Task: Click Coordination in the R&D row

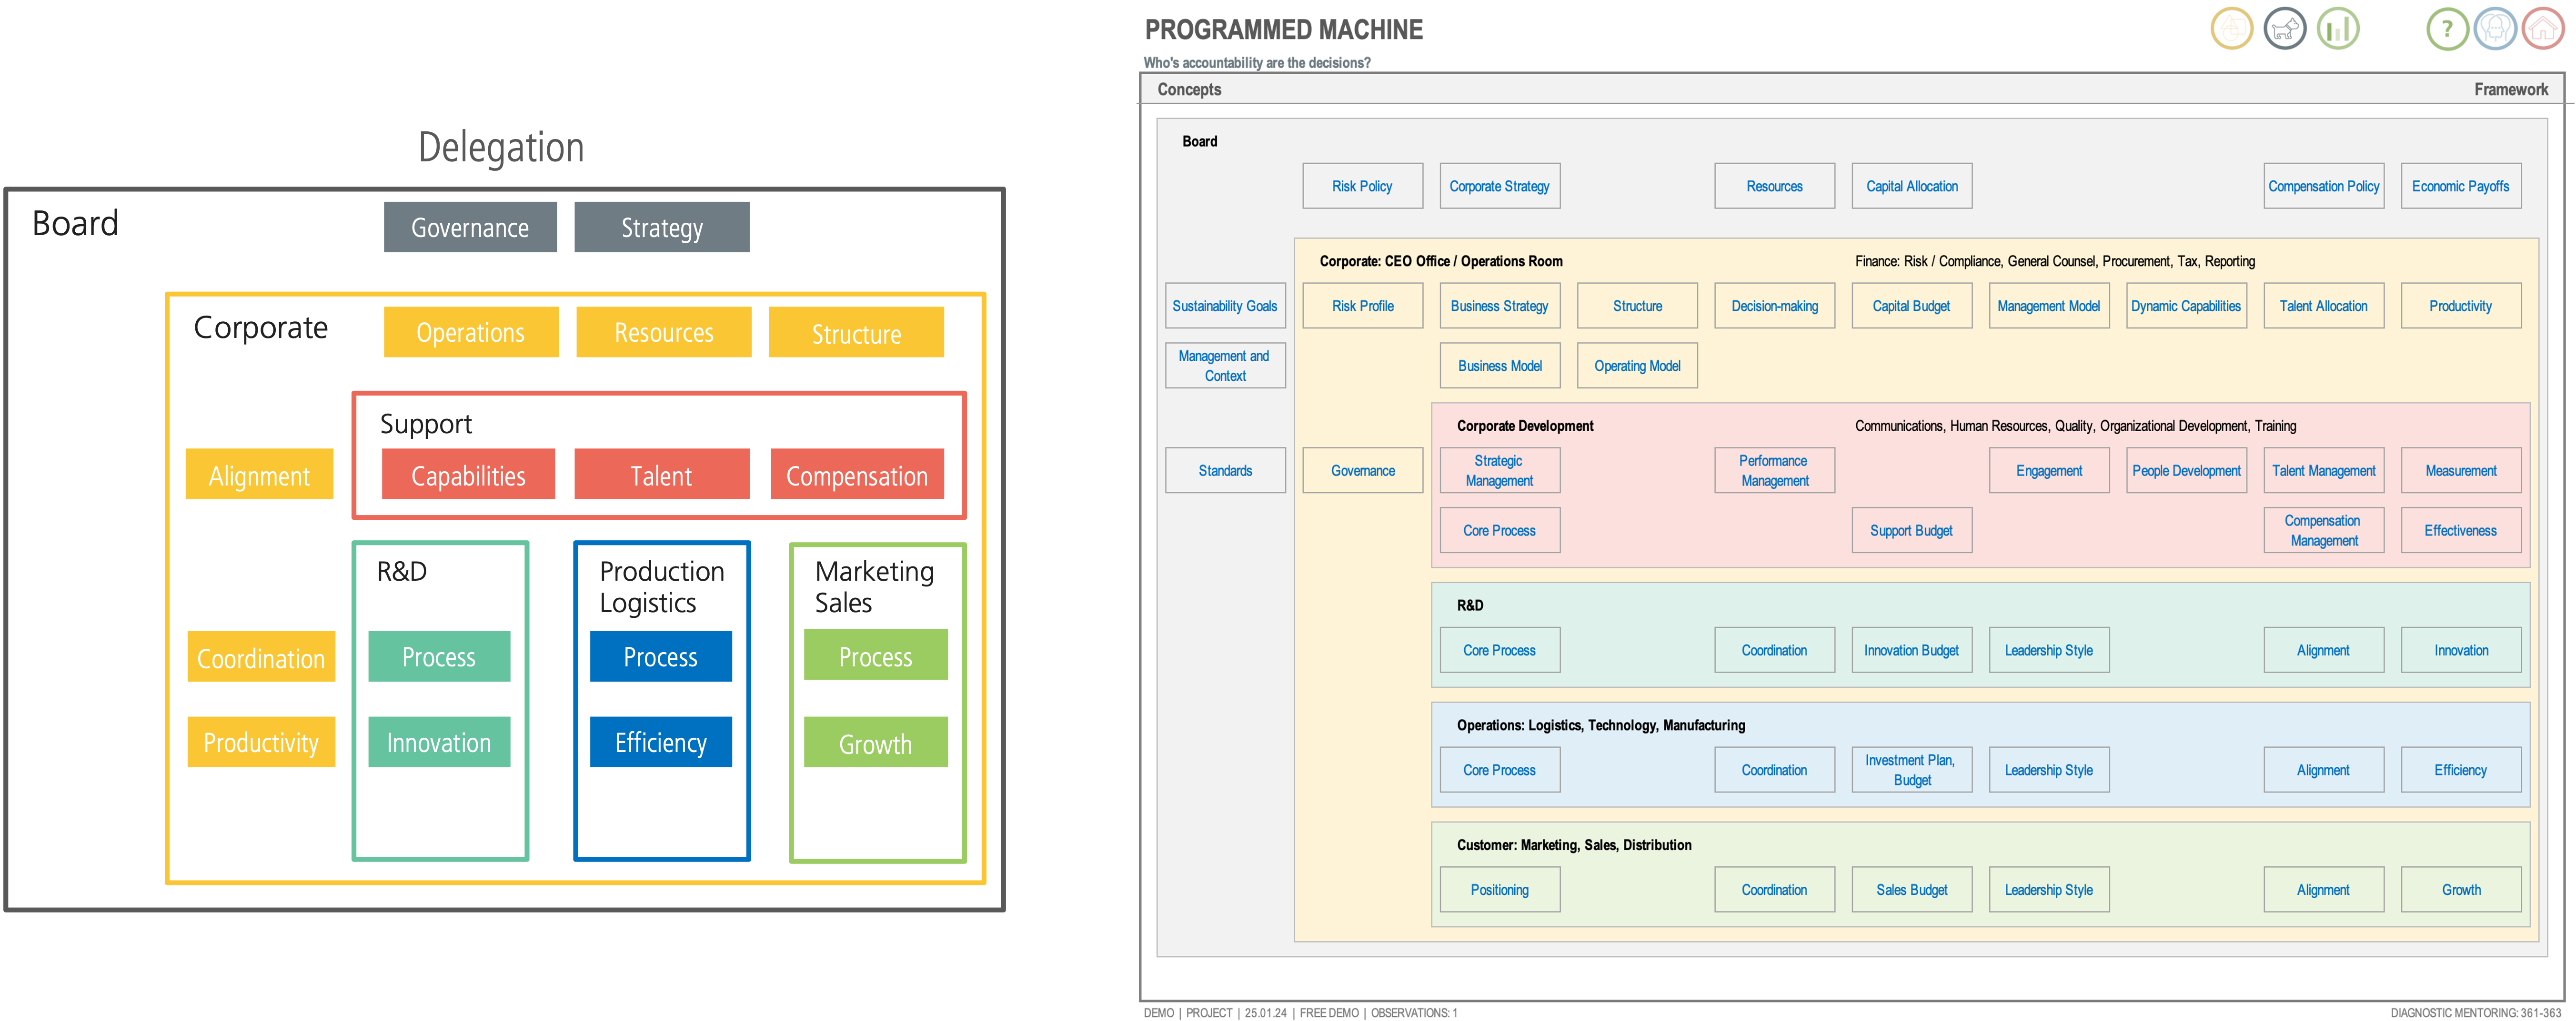Action: coord(1774,650)
